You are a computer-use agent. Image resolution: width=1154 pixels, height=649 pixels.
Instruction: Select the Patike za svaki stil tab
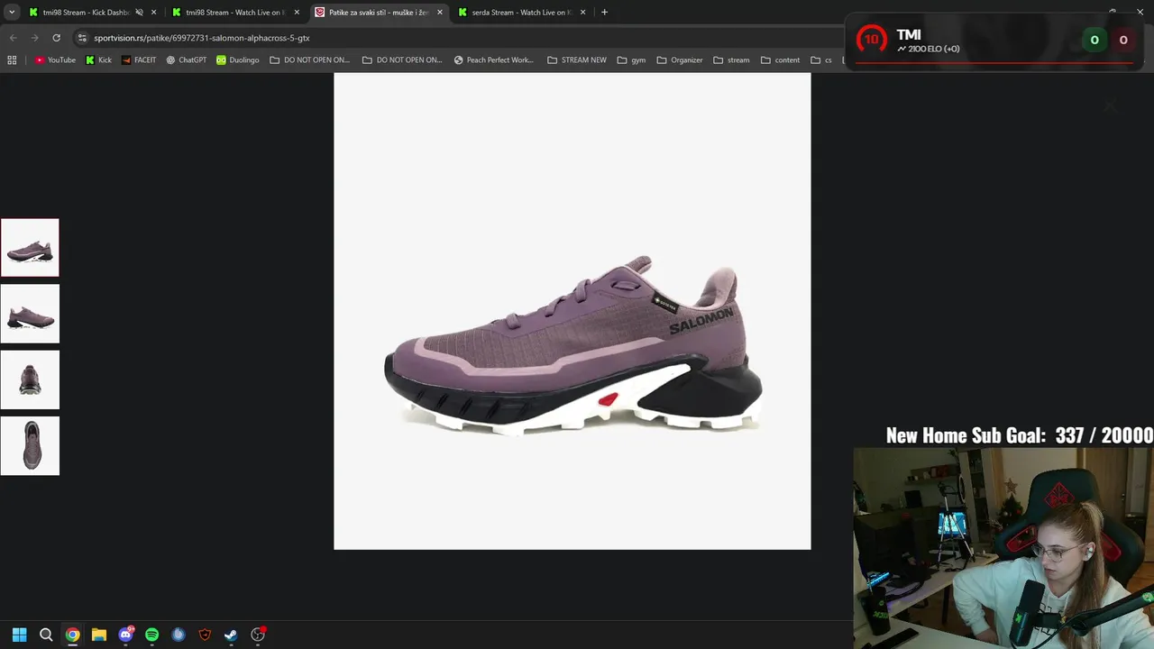click(x=379, y=13)
